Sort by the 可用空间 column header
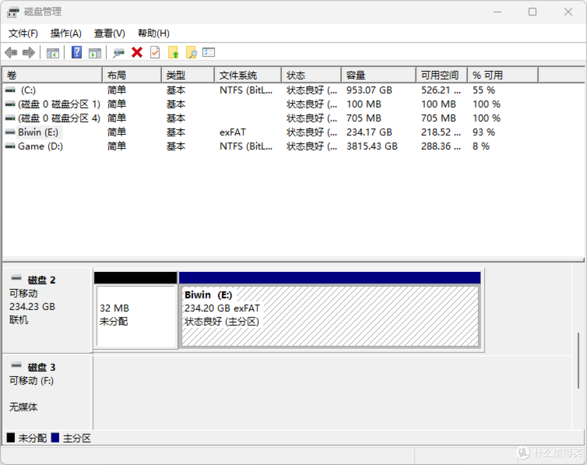This screenshot has height=465, width=587. click(x=442, y=75)
